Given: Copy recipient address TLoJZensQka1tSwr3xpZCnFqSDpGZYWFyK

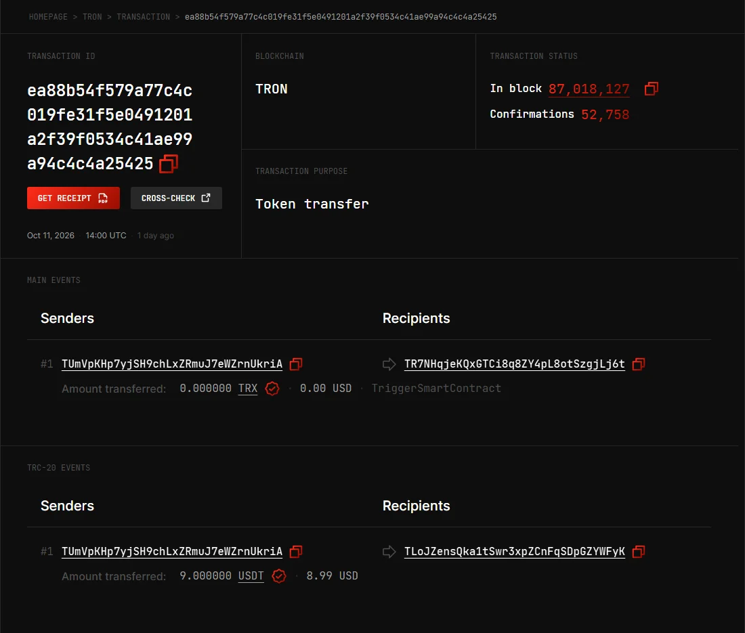Looking at the screenshot, I should 639,552.
